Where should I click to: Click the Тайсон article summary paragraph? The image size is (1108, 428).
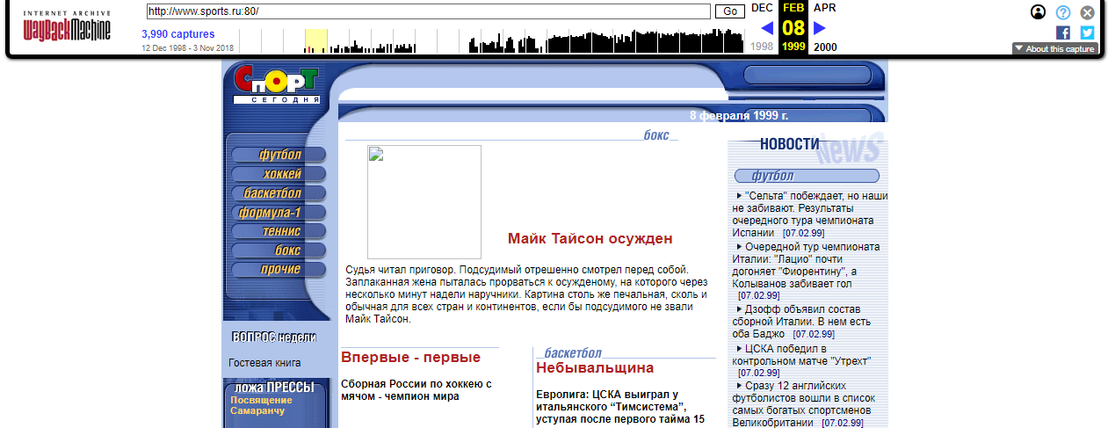pos(527,294)
